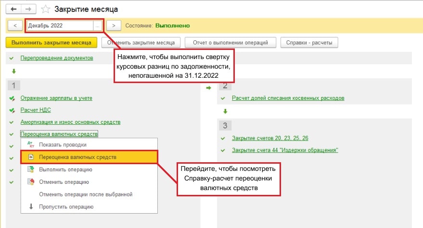
Task: Click the forward navigation arrow icon
Action: point(29,9)
